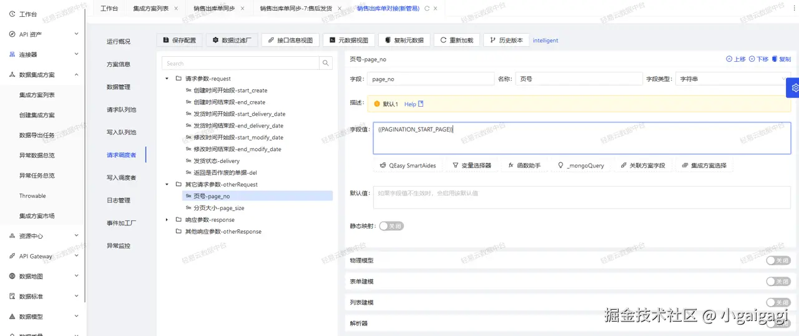Open the 写入调度者 section
The height and width of the screenshot is (336, 799).
coord(121,177)
